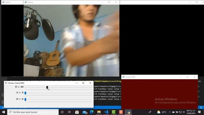Open the Windows notification center icon
This screenshot has height=115, width=204.
pyautogui.click(x=199, y=112)
